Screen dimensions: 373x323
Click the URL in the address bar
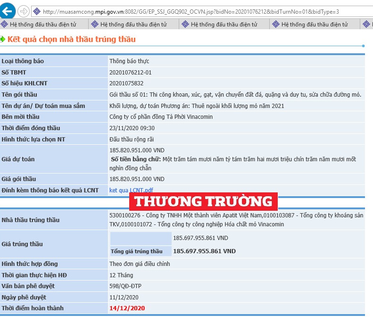coord(191,11)
